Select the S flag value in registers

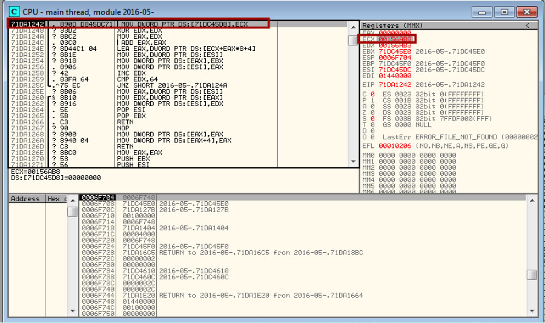pos(372,118)
